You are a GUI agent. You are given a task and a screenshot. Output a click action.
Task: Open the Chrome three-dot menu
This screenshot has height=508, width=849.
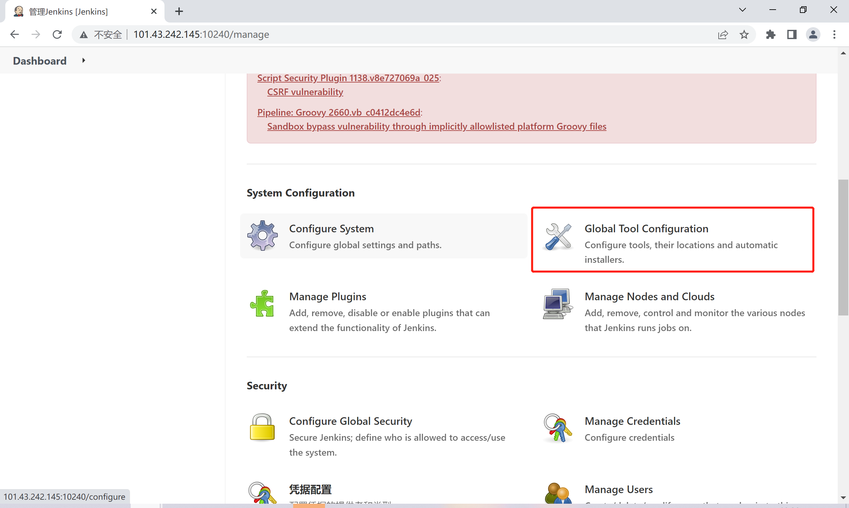coord(834,34)
